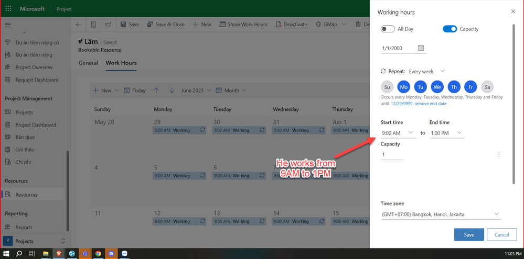
Task: Collapse the left navigation hamburger menu
Action: pyautogui.click(x=8, y=25)
